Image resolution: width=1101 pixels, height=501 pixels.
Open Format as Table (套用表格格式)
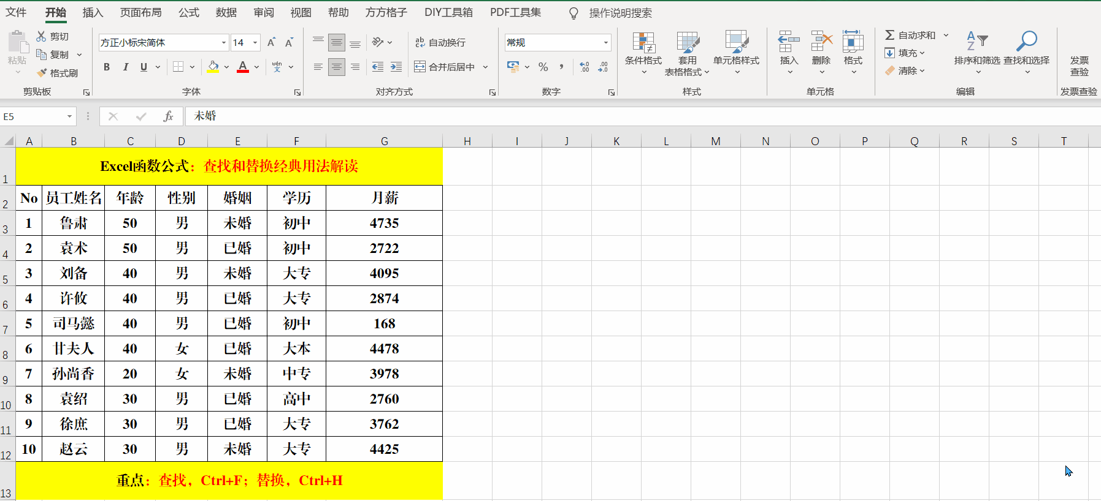tap(687, 53)
